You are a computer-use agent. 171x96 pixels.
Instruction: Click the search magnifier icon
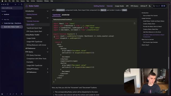click(154, 6)
